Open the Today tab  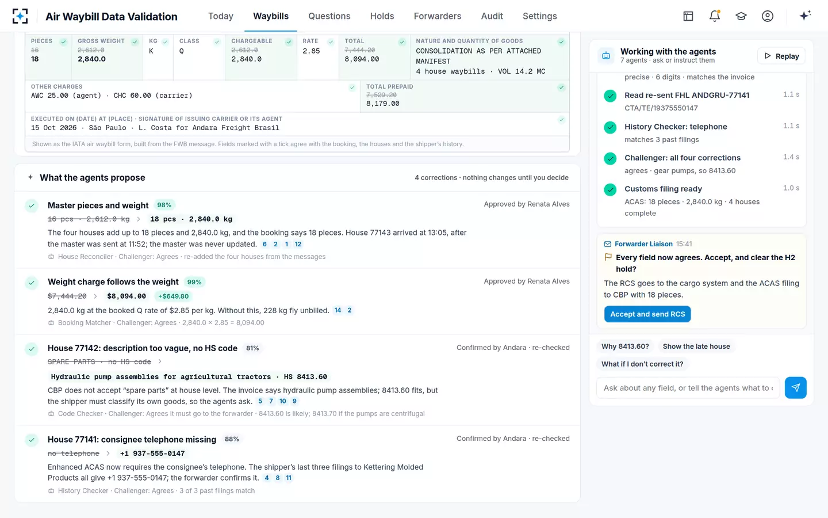click(x=221, y=16)
